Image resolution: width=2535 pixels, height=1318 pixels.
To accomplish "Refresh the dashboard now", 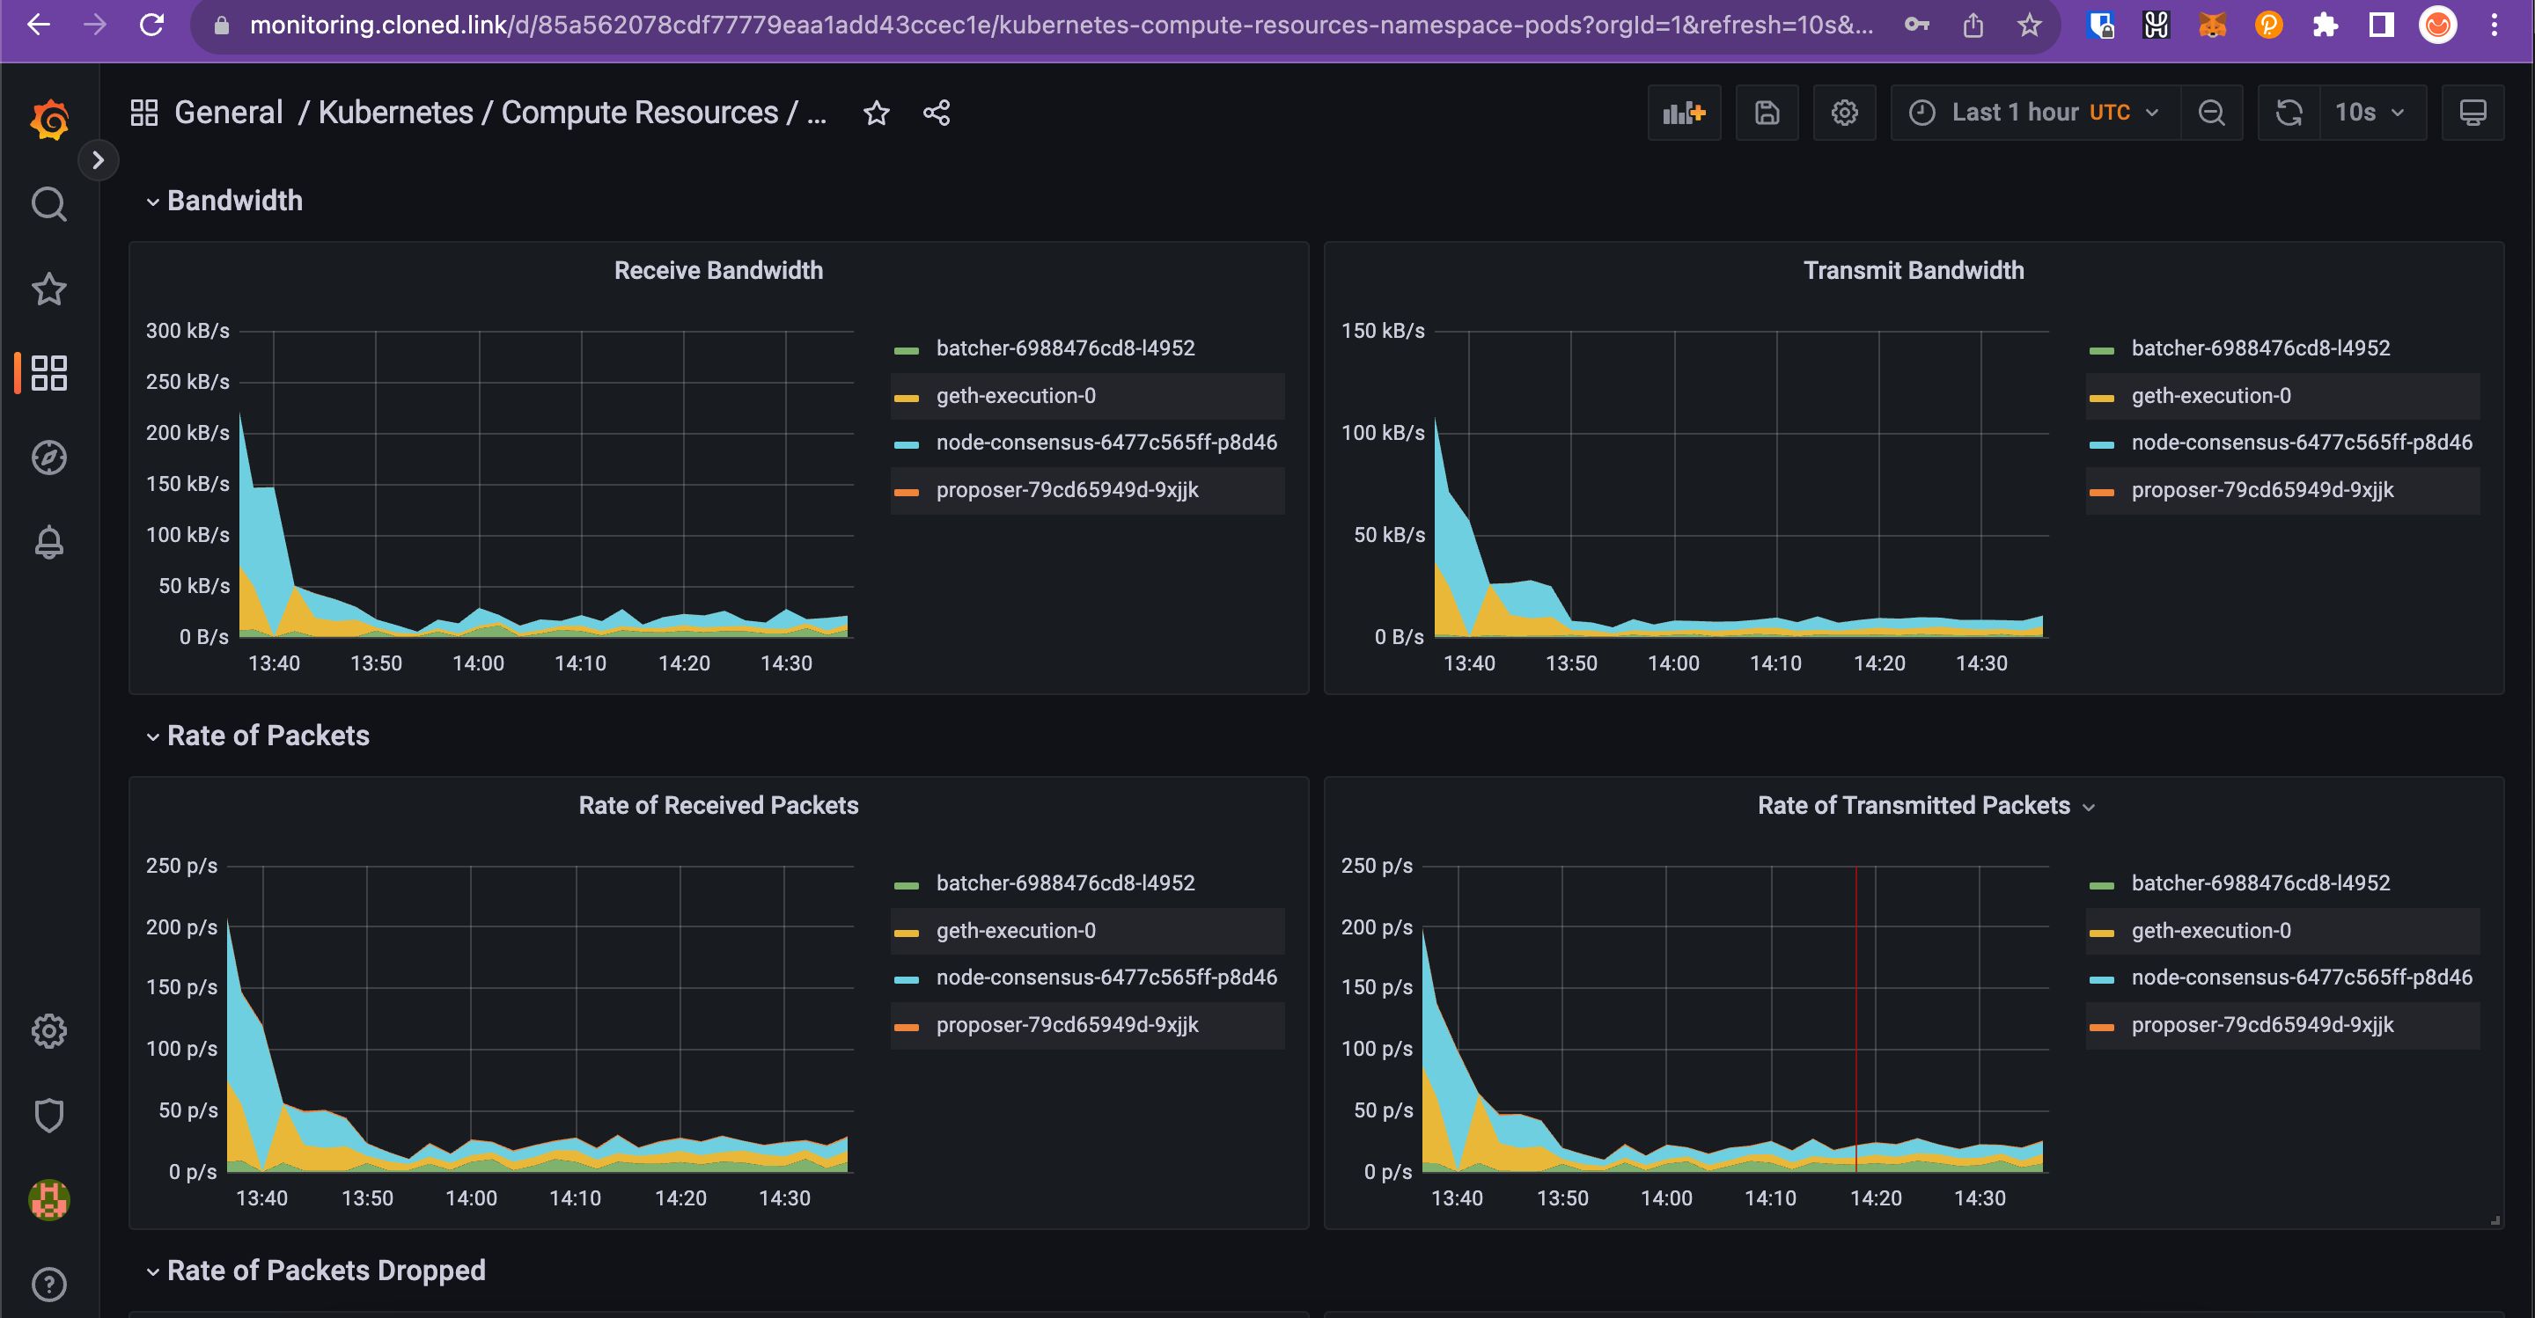I will pos(2289,113).
